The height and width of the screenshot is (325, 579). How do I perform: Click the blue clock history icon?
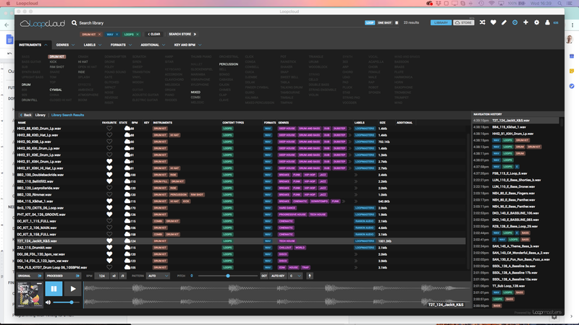515,22
